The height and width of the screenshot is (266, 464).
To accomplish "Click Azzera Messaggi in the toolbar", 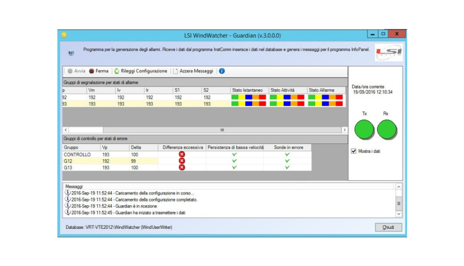I will [193, 71].
